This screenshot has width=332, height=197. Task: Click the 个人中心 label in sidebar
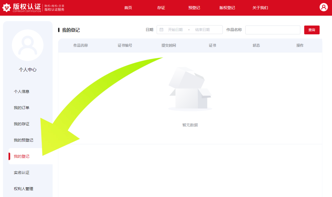[x=28, y=70]
